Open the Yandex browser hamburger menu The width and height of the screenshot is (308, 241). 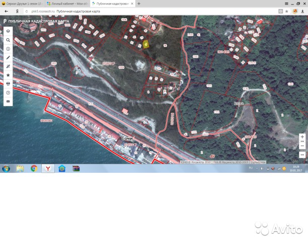click(286, 4)
